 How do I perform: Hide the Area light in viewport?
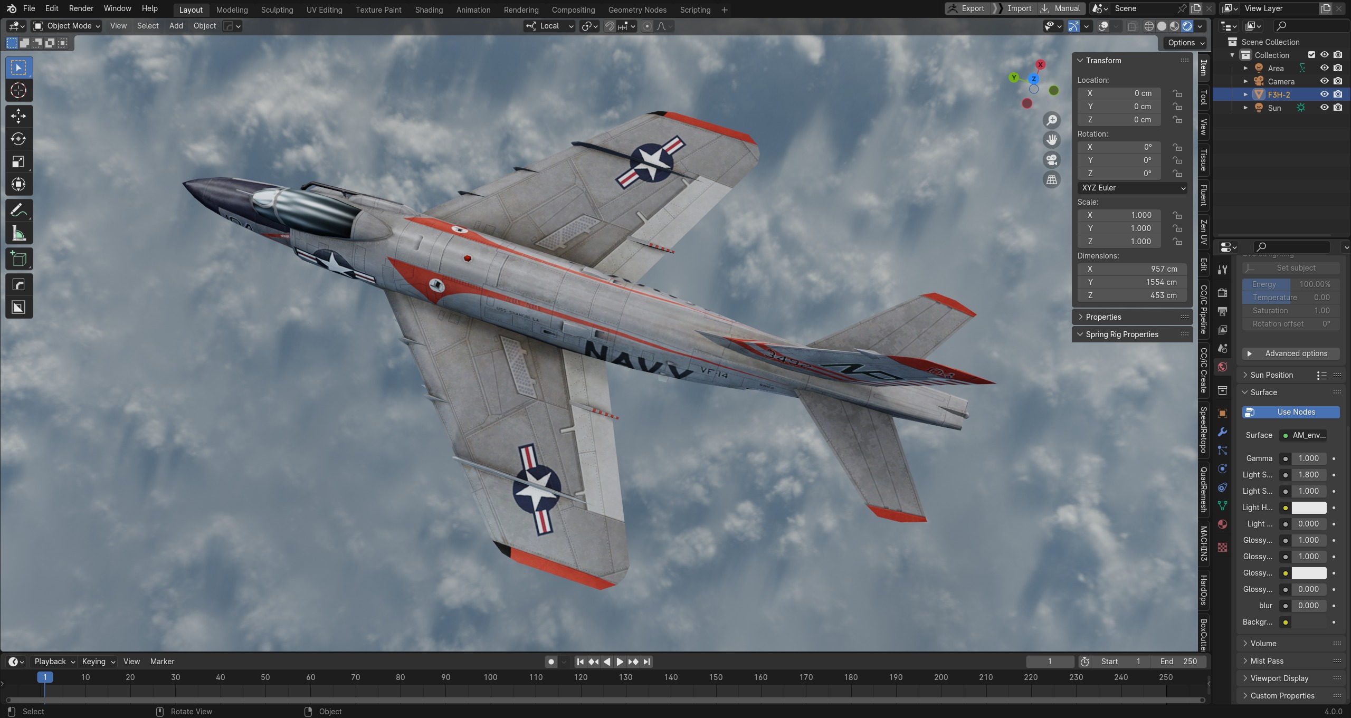pyautogui.click(x=1324, y=68)
